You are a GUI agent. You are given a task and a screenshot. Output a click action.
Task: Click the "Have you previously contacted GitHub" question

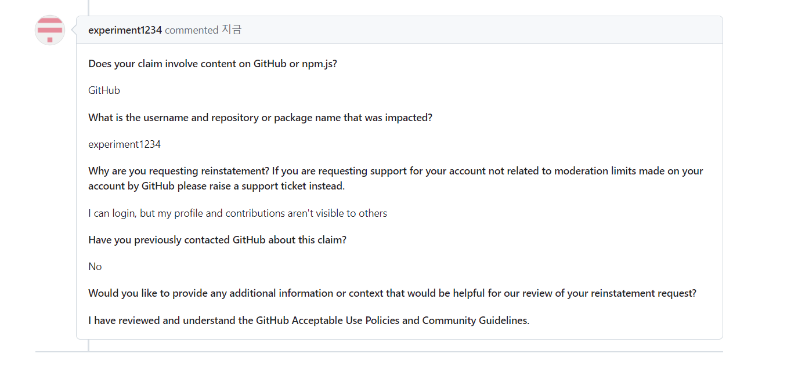217,240
